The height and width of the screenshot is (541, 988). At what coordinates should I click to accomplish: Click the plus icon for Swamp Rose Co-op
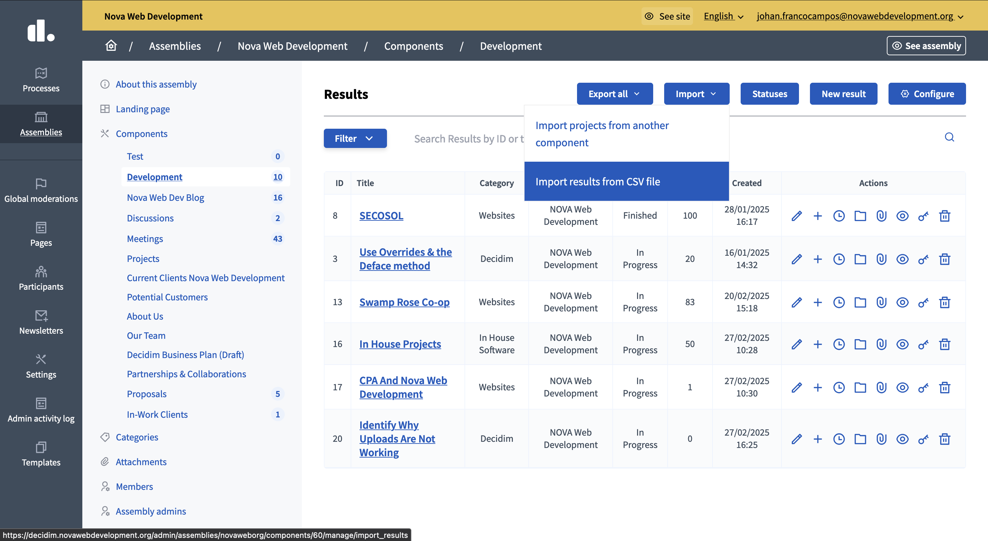click(x=818, y=302)
